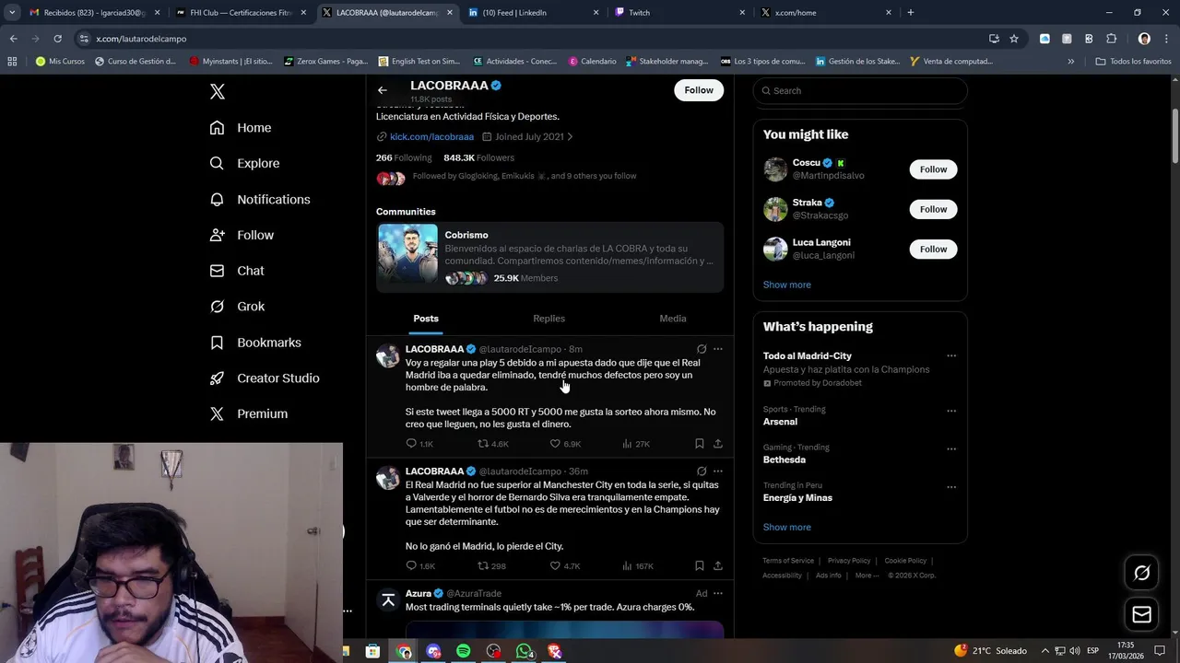The image size is (1180, 663).
Task: Open more options on the play 5 tweet
Action: (x=718, y=349)
